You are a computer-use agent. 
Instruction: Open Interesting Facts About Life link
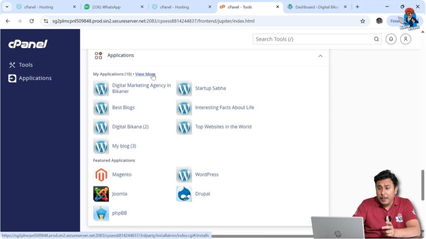(224, 107)
